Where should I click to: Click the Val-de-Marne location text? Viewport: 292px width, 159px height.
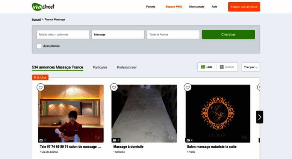pos(50,152)
